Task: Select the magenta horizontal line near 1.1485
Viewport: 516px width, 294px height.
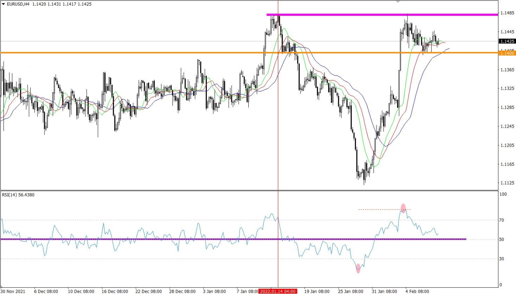Action: click(x=382, y=15)
